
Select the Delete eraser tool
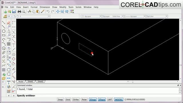9,23
